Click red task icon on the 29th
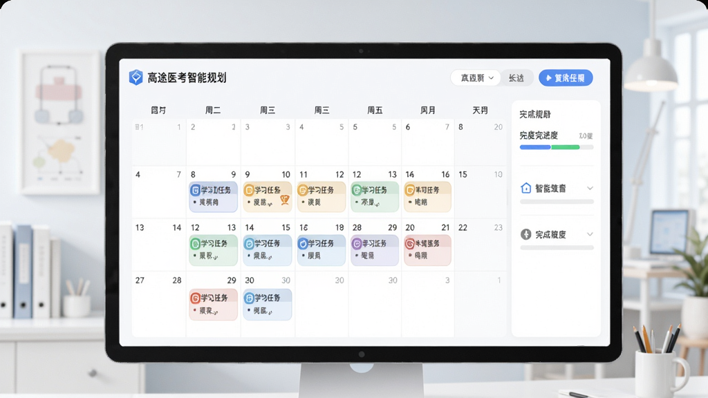This screenshot has height=398, width=708. pos(195,298)
